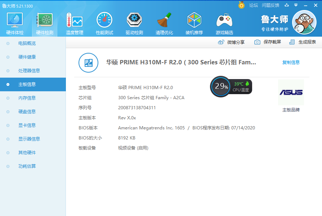322x216 pixels.
Task: Select 处理器信息 in sidebar
Action: [x=33, y=71]
